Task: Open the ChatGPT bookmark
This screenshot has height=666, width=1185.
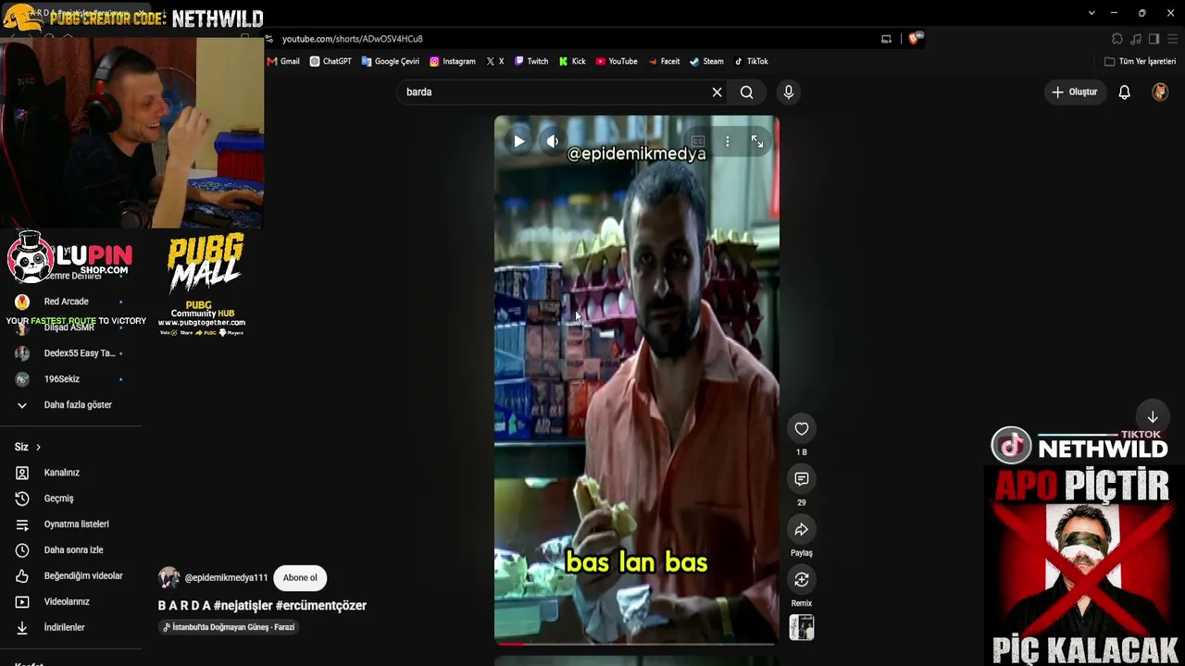Action: [331, 61]
